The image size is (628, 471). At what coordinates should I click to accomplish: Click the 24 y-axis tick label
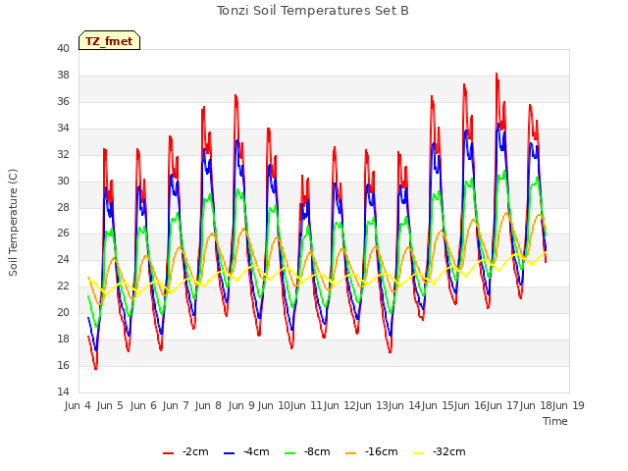tap(63, 259)
